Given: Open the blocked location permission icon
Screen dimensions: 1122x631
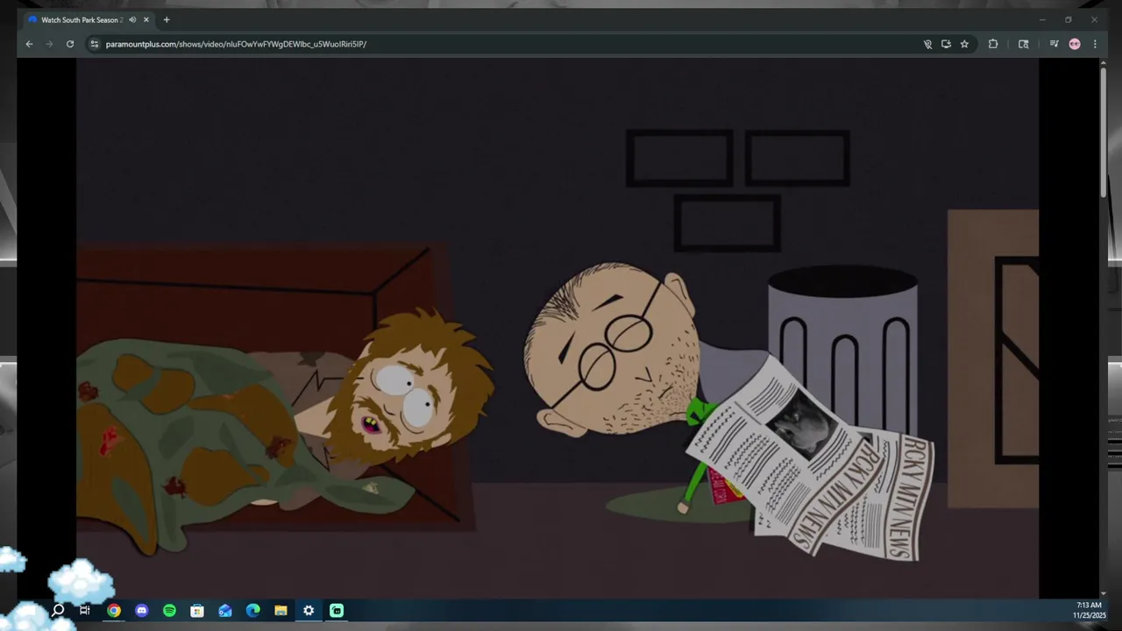Looking at the screenshot, I should 927,44.
